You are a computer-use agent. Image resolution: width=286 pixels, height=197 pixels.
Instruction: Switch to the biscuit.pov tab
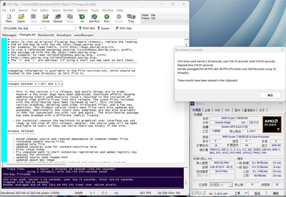tap(64, 35)
